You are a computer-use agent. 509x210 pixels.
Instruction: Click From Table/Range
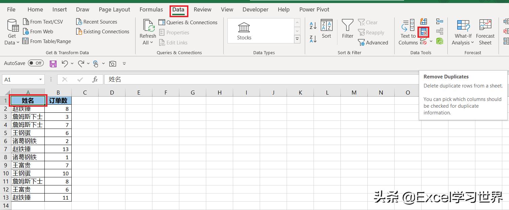[47, 41]
